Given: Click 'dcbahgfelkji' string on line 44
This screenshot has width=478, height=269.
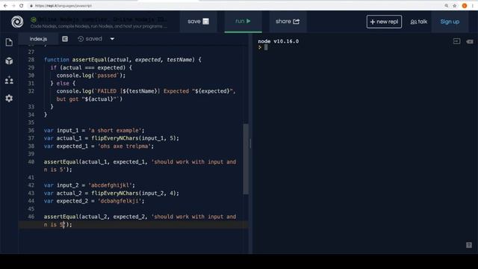Looking at the screenshot, I should pos(119,201).
